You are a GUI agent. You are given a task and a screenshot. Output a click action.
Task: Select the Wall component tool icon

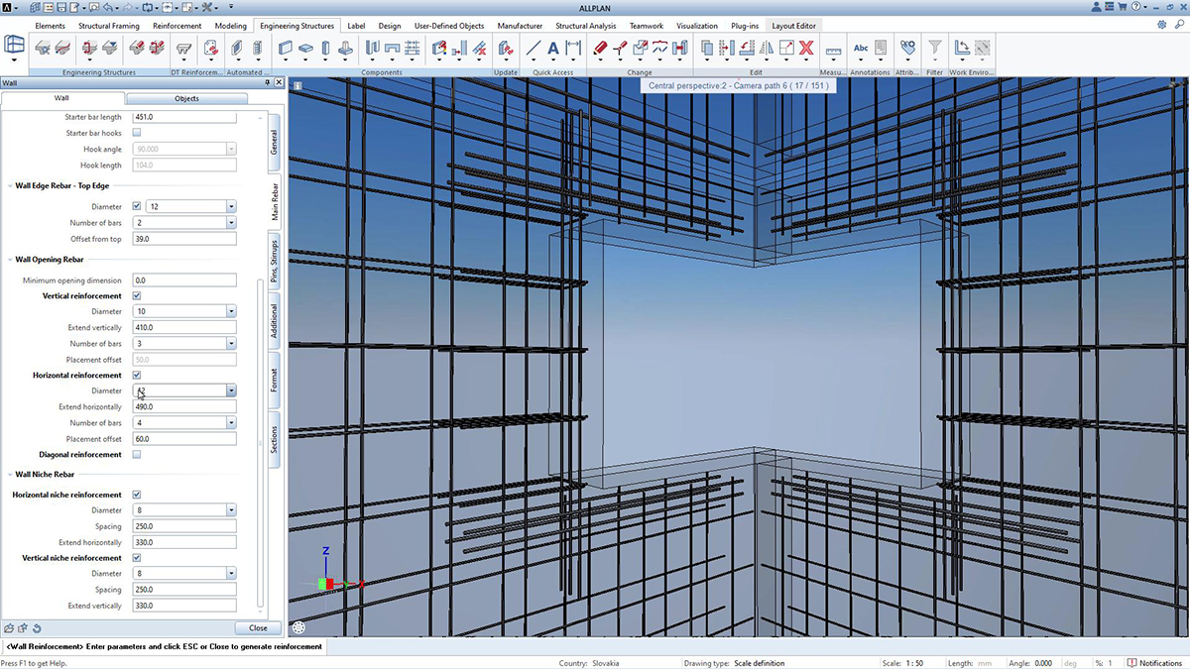[286, 48]
